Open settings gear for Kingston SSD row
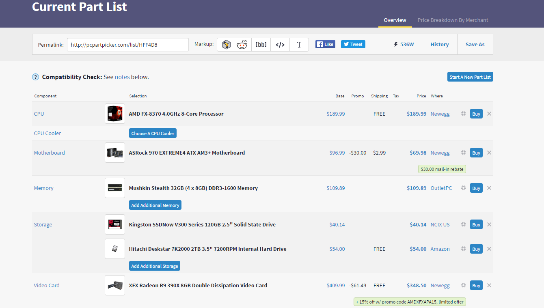 coord(463,224)
